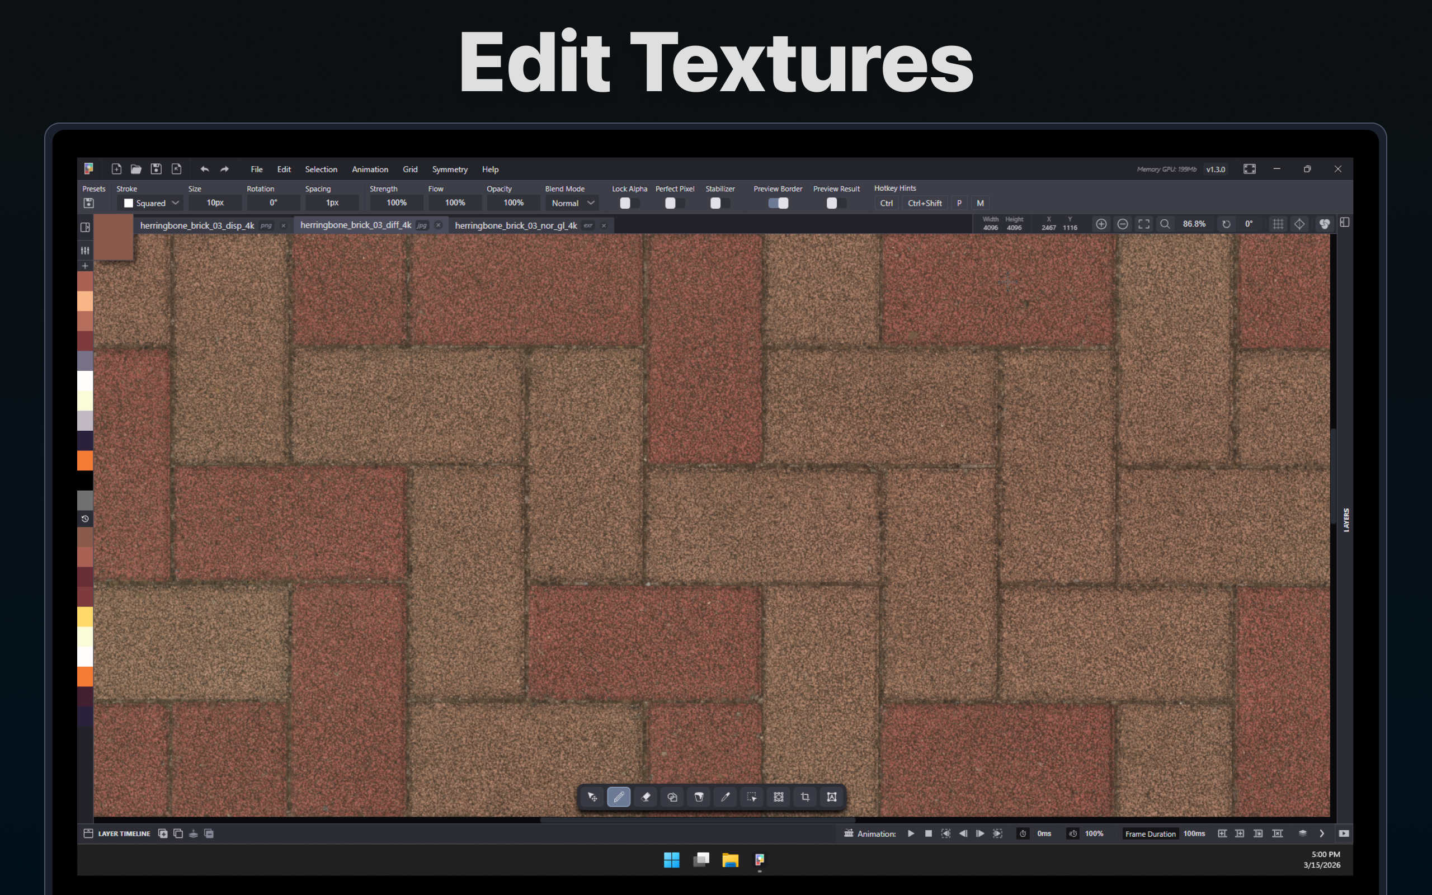Open the Blend Mode Normal dropdown
This screenshot has width=1432, height=895.
click(x=572, y=203)
